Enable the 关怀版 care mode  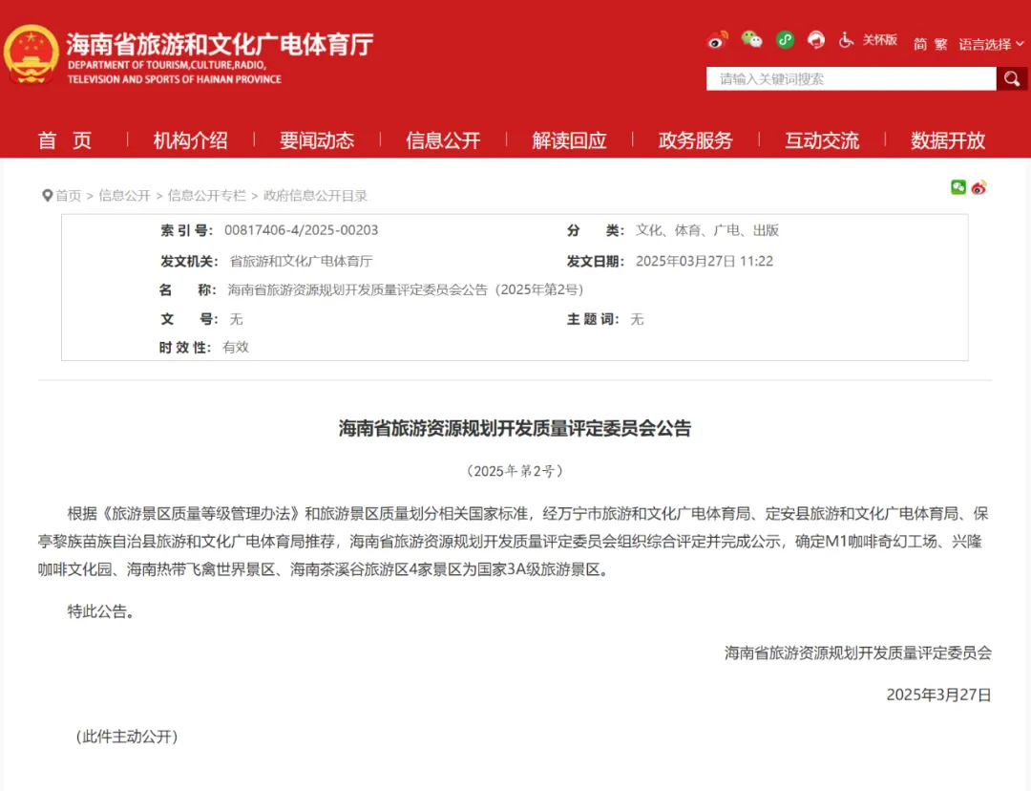point(880,40)
